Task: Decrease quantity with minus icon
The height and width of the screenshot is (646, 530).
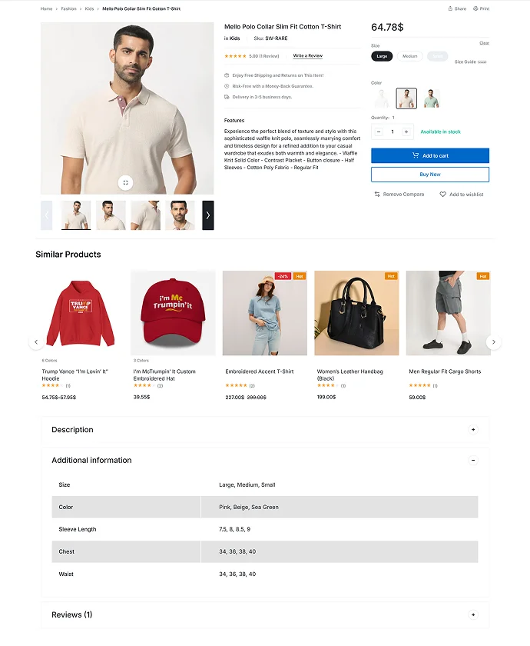Action: [x=379, y=132]
